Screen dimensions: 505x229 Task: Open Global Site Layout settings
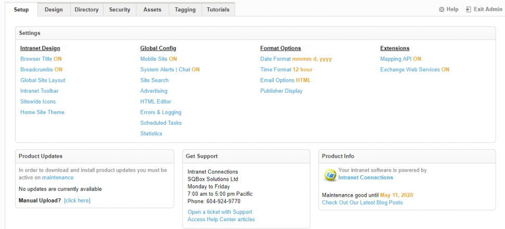(43, 80)
